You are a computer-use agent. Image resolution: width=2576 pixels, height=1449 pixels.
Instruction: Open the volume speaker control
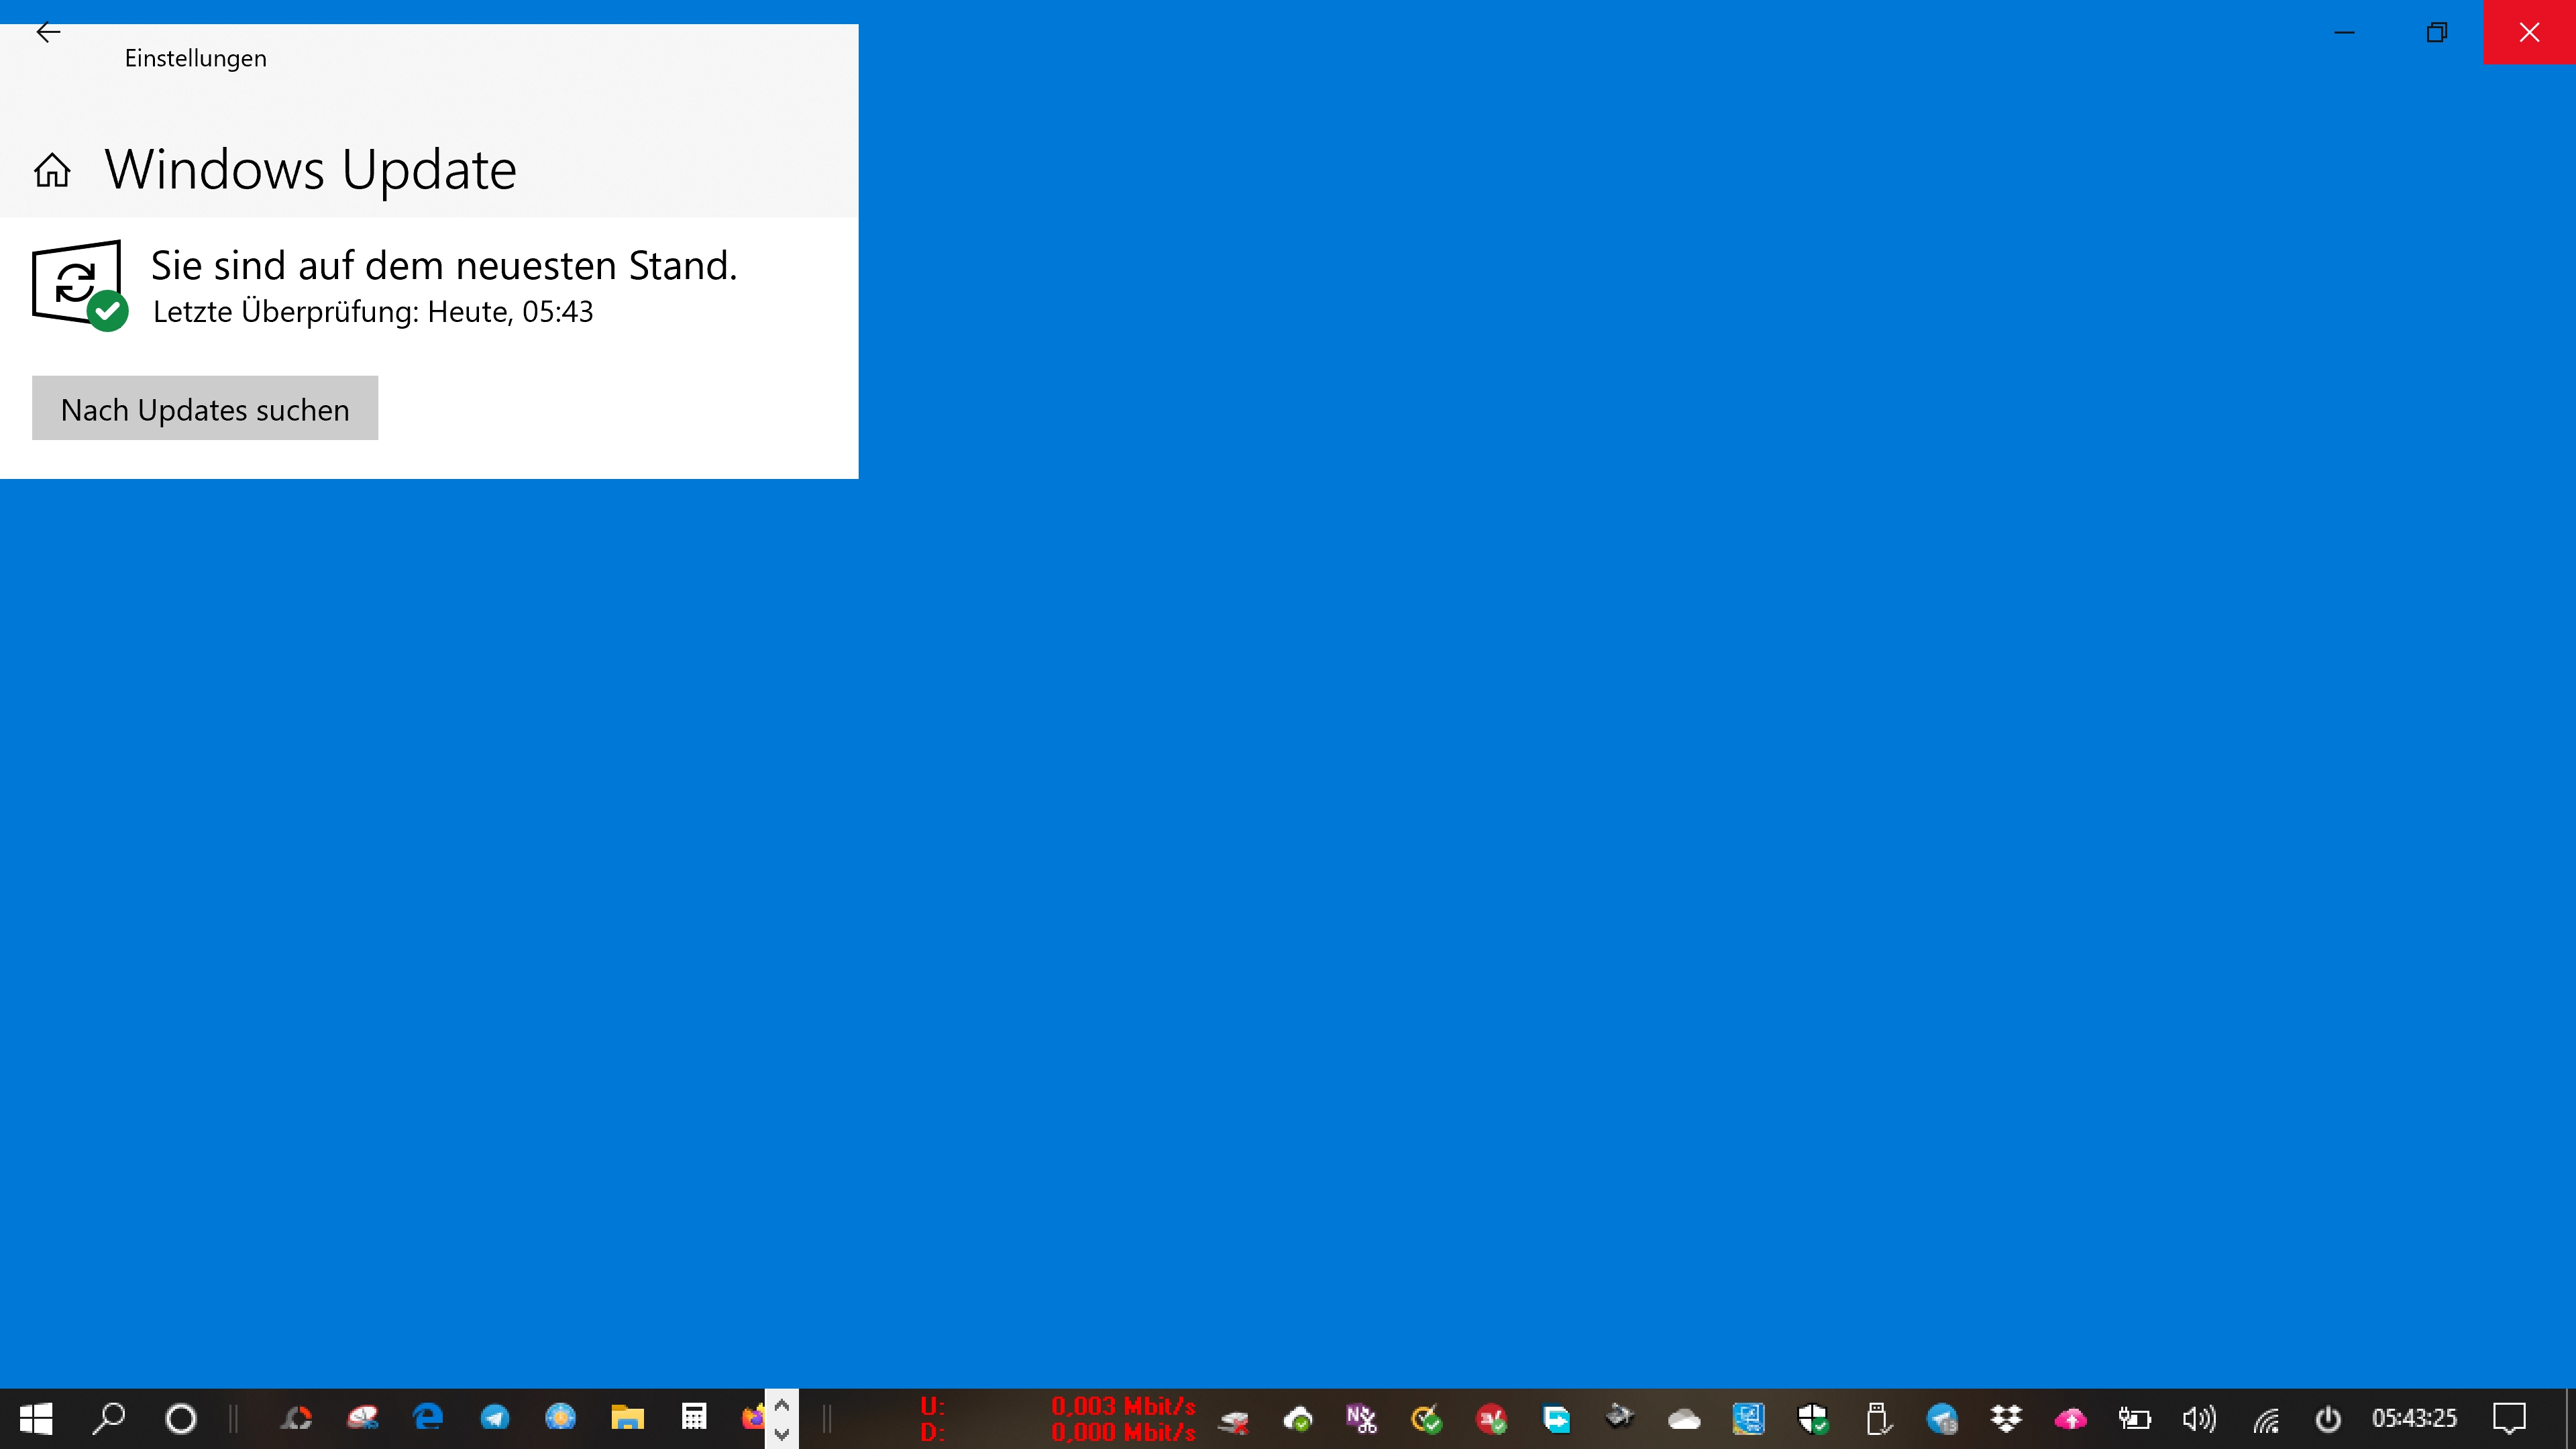click(2198, 1419)
